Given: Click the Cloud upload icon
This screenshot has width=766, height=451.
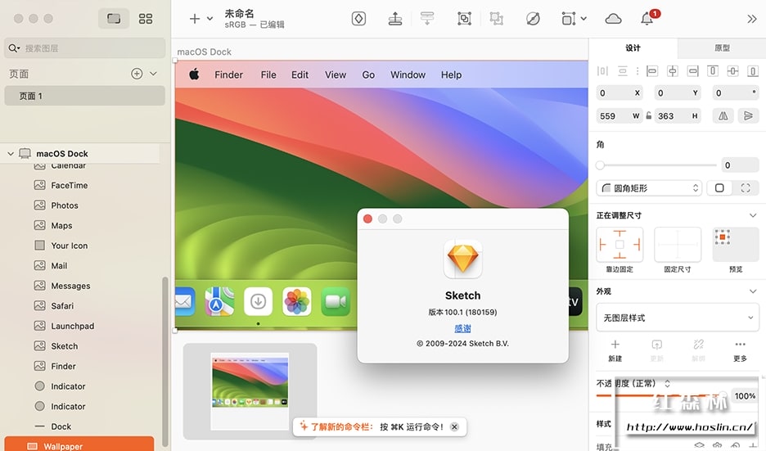Looking at the screenshot, I should click(x=613, y=19).
